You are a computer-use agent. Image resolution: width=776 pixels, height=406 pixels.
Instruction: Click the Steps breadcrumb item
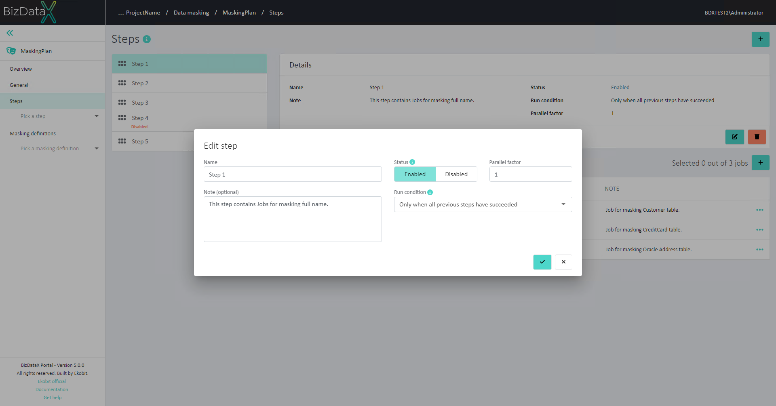pyautogui.click(x=276, y=13)
